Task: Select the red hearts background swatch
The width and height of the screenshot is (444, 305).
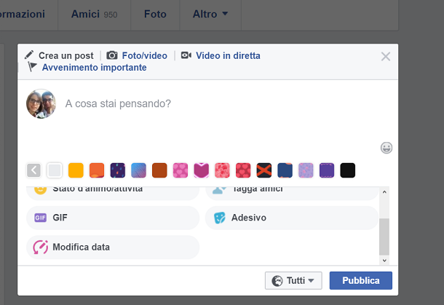Action: tap(243, 170)
